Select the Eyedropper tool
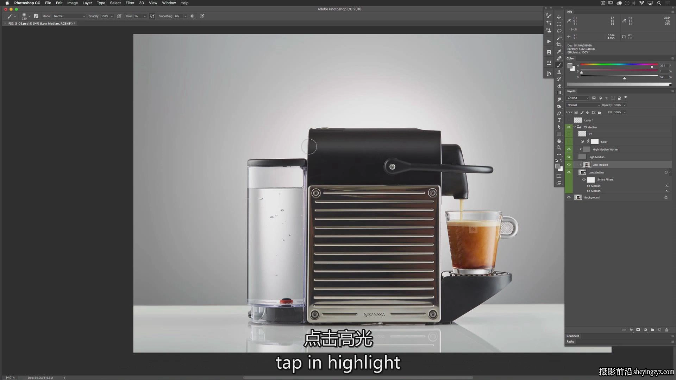 click(559, 51)
